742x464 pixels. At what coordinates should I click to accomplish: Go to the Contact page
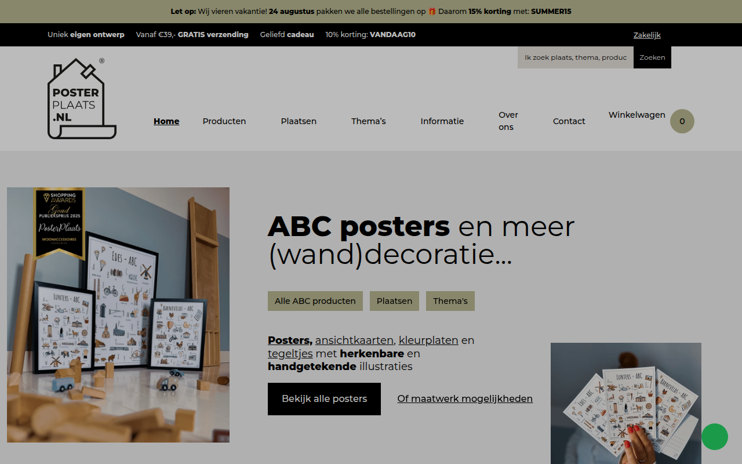[x=569, y=121]
